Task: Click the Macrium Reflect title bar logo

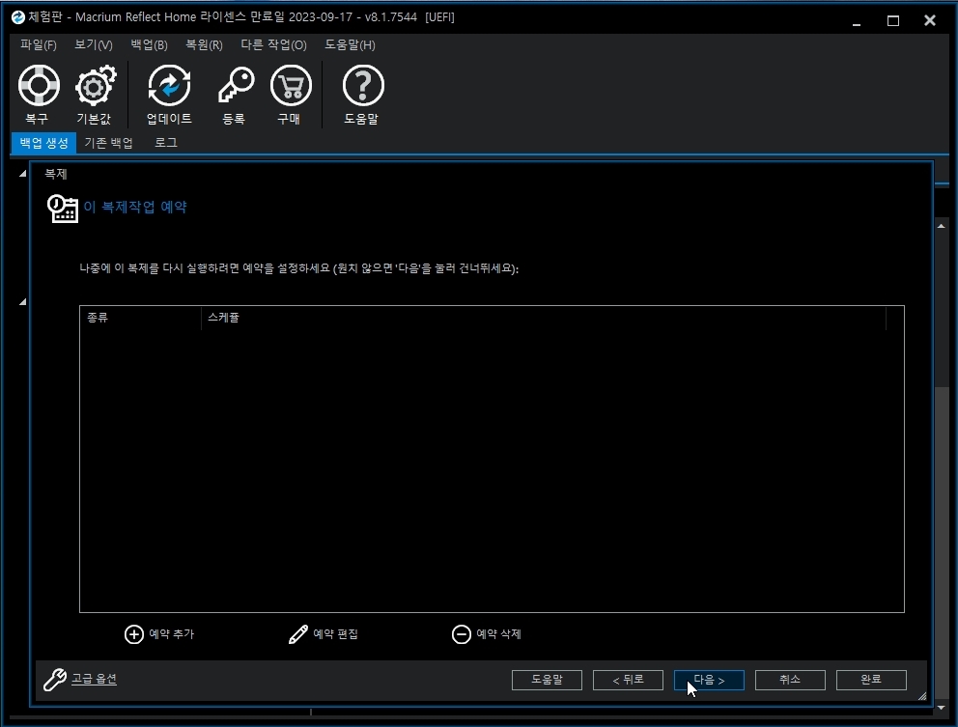Action: tap(17, 17)
